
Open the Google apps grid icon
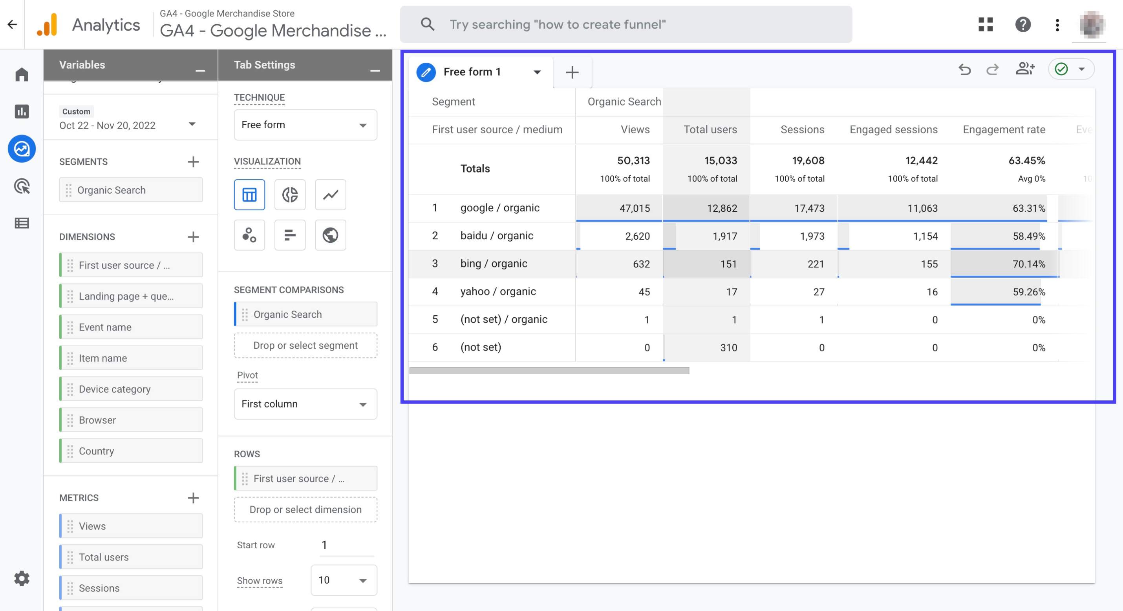coord(985,24)
